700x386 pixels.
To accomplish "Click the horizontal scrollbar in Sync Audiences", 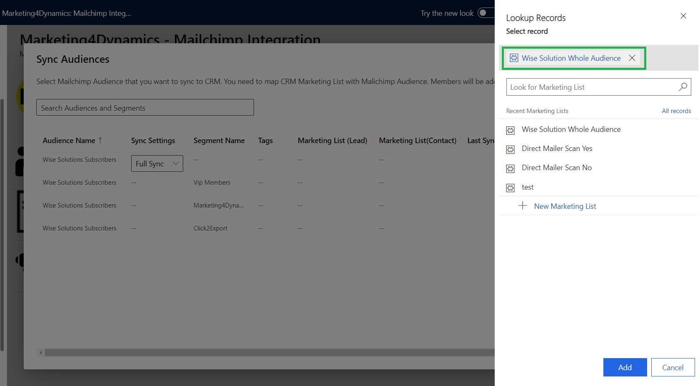I will (x=267, y=353).
